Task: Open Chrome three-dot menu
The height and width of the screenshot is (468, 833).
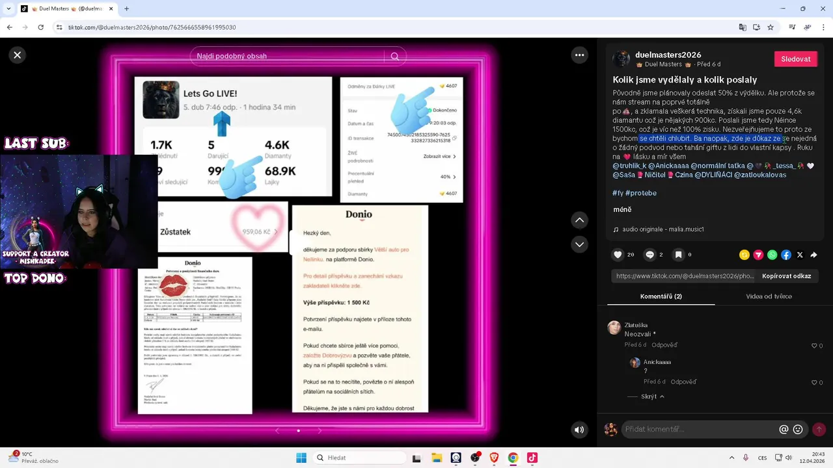Action: pyautogui.click(x=823, y=27)
